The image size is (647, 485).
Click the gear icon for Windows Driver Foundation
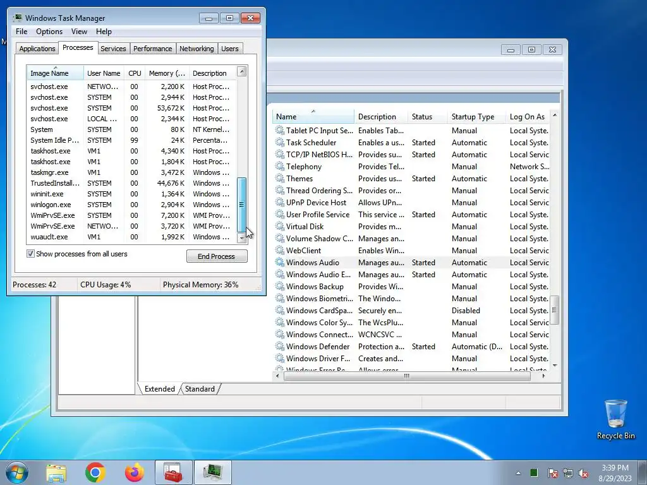pos(280,359)
